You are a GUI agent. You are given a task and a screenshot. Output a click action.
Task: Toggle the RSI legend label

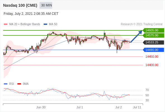coord(11,84)
